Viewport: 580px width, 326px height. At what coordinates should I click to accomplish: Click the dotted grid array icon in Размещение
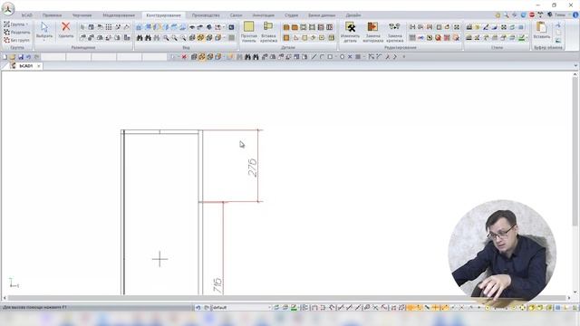coord(109,27)
